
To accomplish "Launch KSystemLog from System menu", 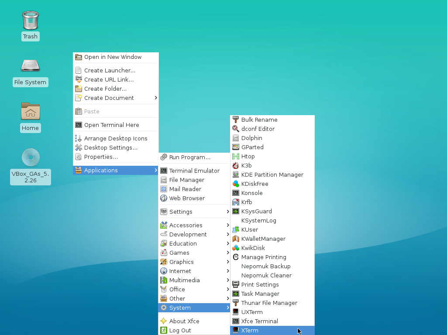I will pyautogui.click(x=272, y=220).
